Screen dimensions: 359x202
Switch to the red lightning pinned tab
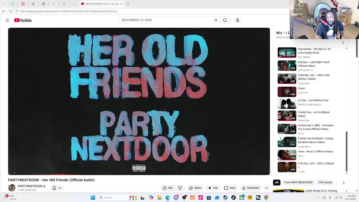[x=23, y=4]
